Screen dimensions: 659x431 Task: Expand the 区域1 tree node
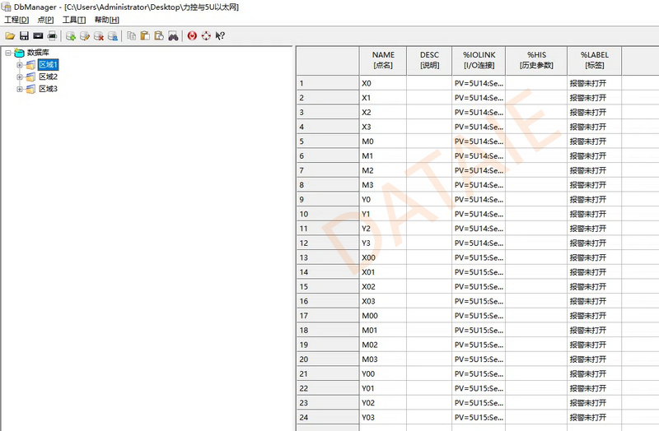19,65
